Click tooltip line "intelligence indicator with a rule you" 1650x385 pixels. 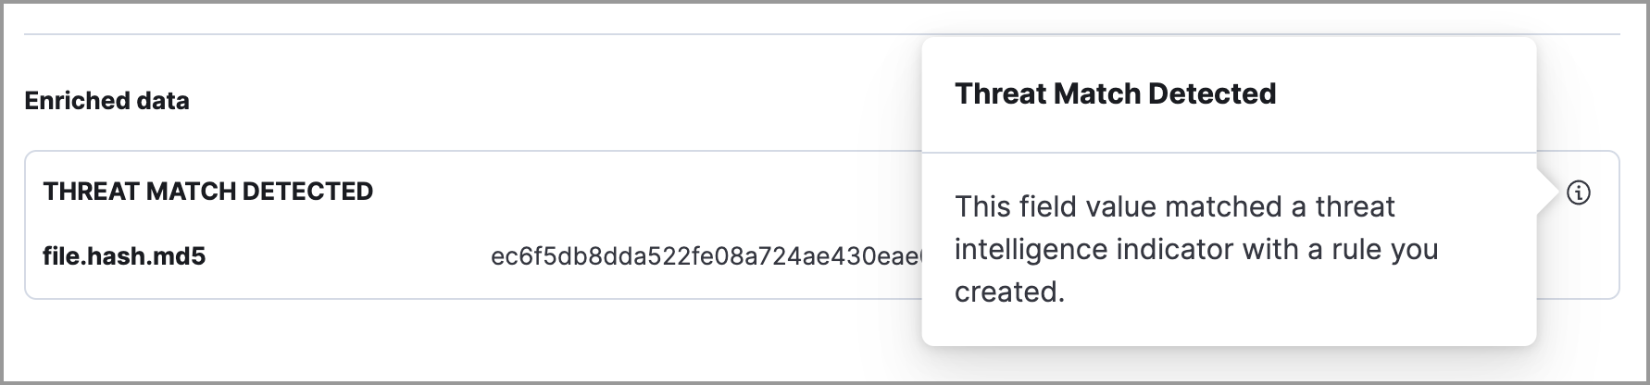pyautogui.click(x=1195, y=249)
